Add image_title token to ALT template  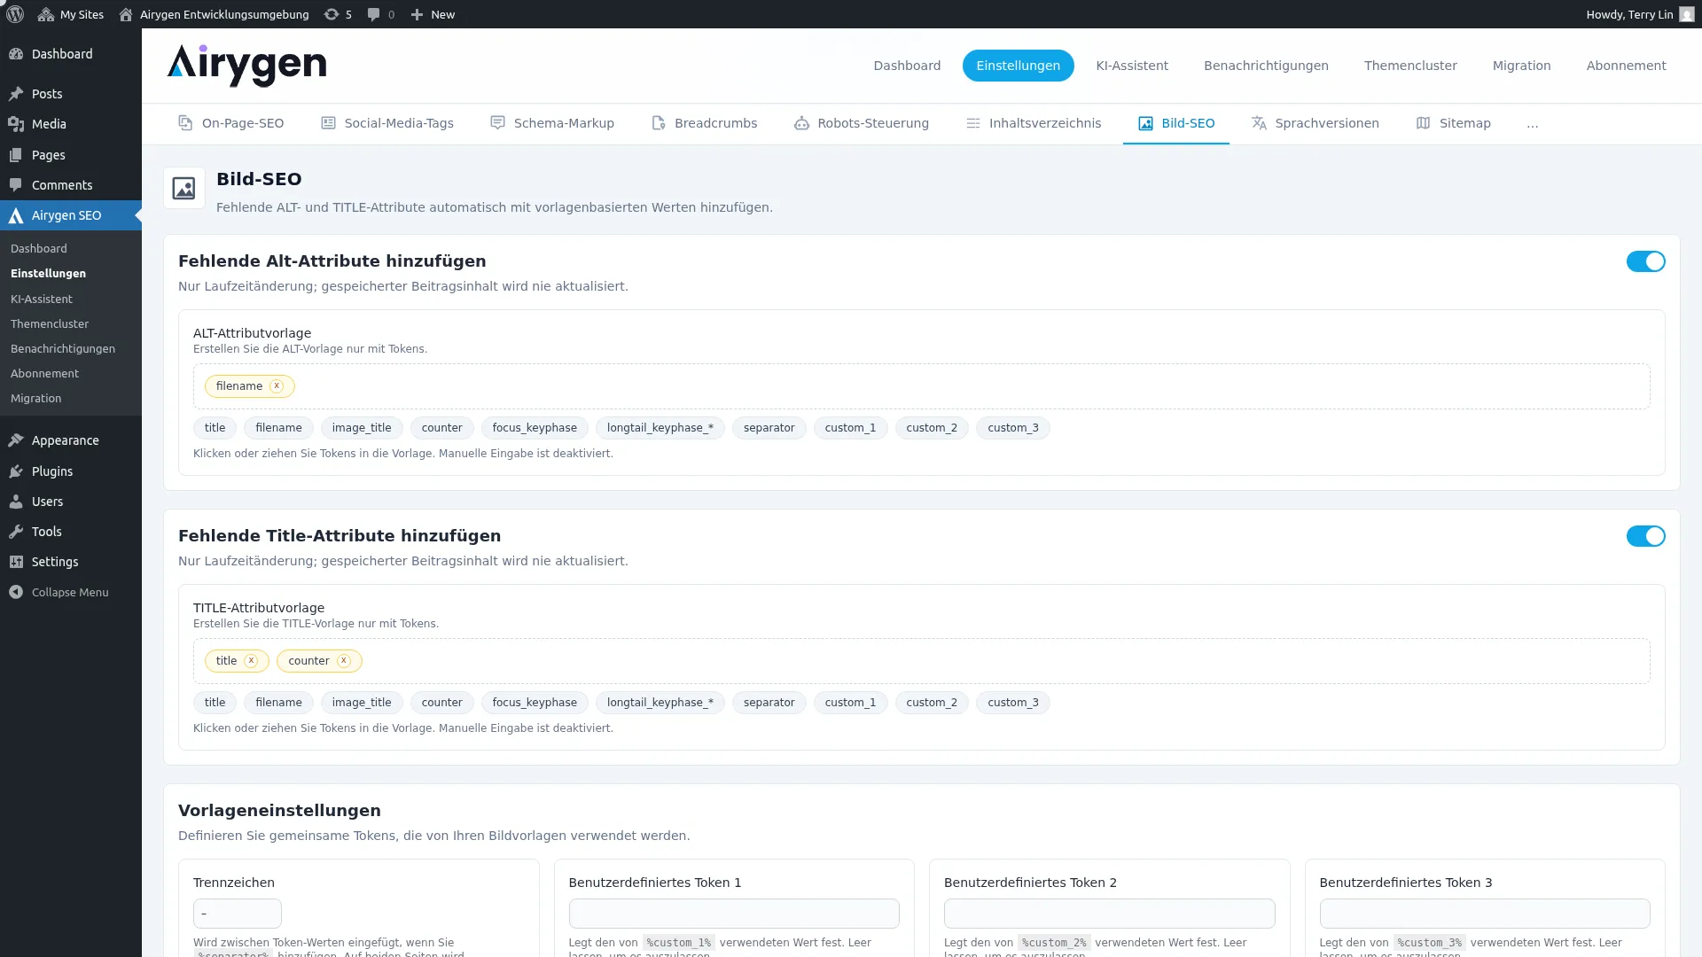[362, 428]
